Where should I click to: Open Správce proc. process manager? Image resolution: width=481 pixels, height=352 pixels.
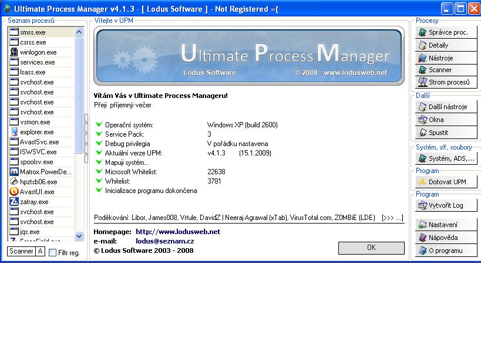coord(446,32)
